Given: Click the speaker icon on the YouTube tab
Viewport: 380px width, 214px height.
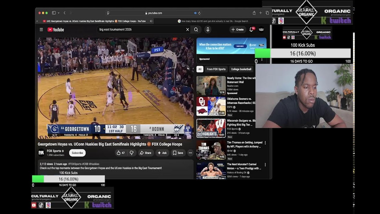Looking at the screenshot, I should (x=151, y=21).
